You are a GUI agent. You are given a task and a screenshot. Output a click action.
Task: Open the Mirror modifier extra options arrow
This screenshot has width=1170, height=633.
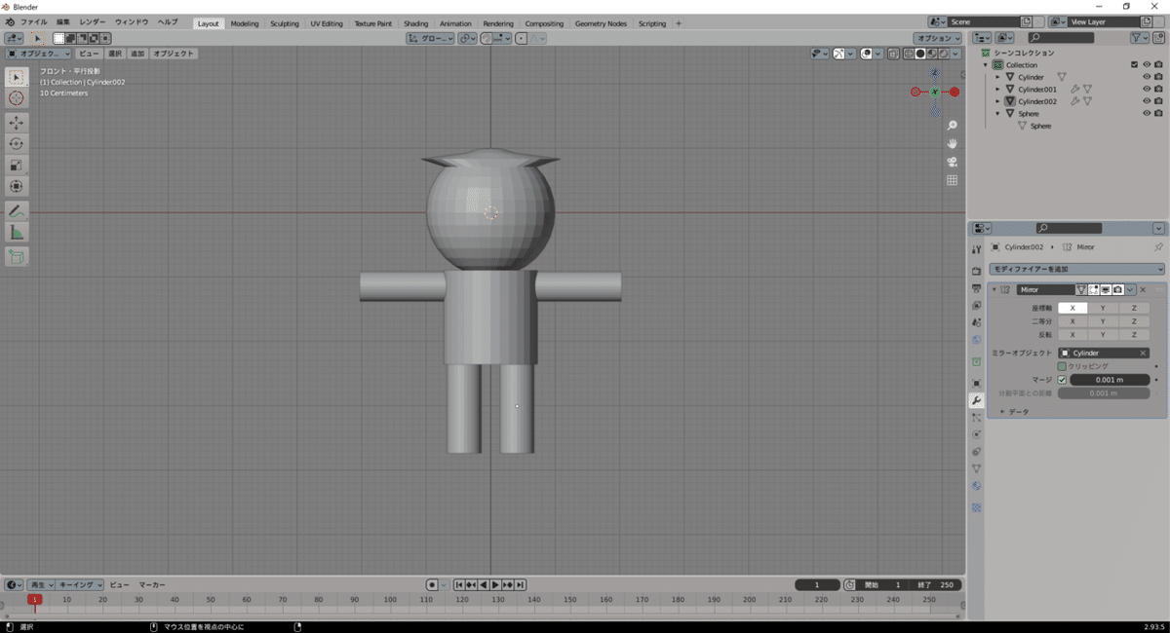click(1131, 290)
